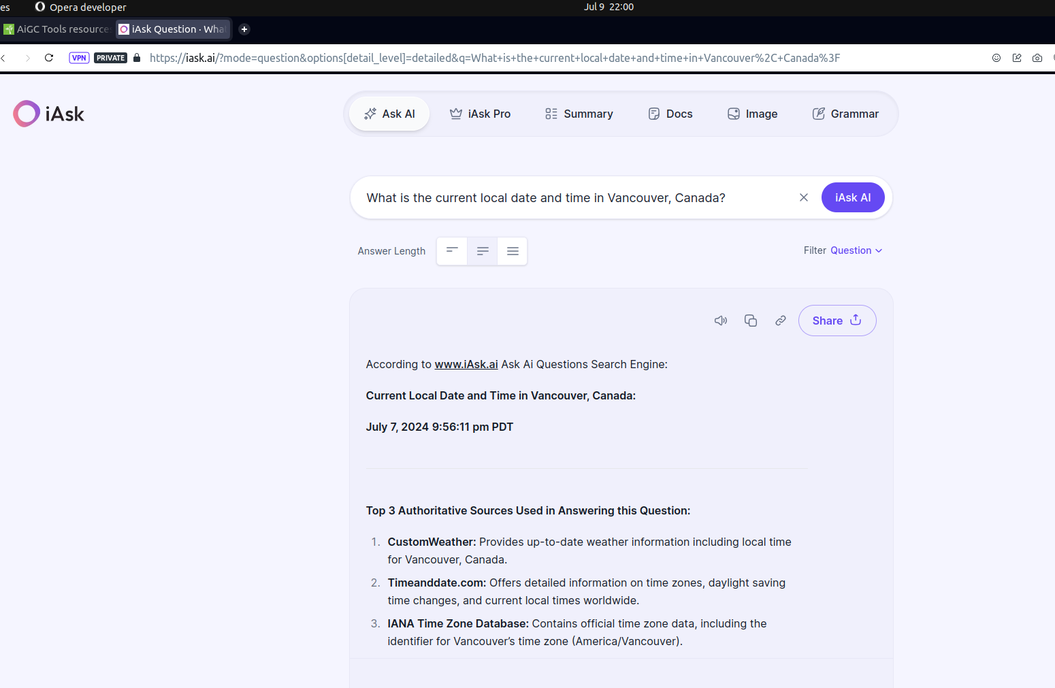Select detailed answer length
Screen dimensions: 1055x688
(x=513, y=251)
